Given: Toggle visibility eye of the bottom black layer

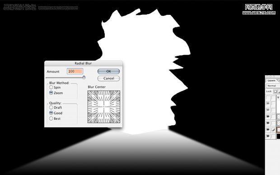Looking at the screenshot, I should [x=268, y=136].
